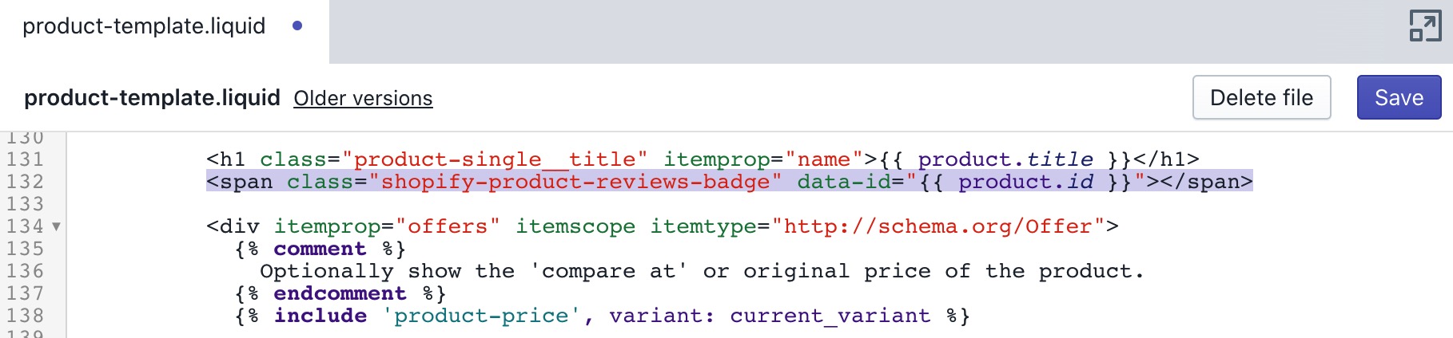The width and height of the screenshot is (1453, 338).
Task: Click "shopify-product-reviews-badge" string in code
Action: coord(575,182)
